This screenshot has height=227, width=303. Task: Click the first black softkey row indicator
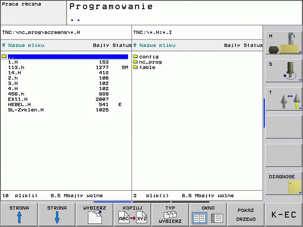152,202
